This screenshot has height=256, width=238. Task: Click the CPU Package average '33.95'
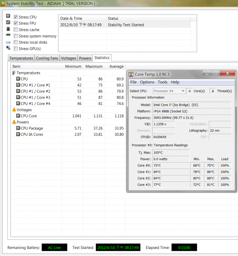119,128
